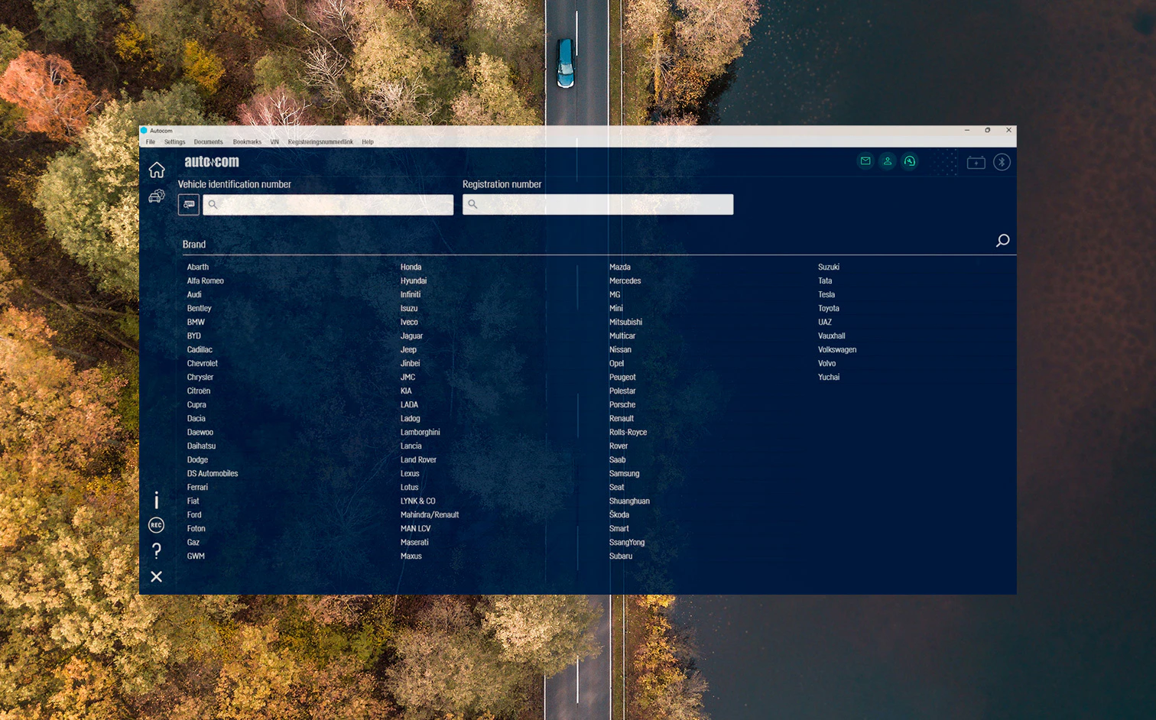This screenshot has height=720, width=1156.
Task: Select the Suzuki brand
Action: tap(829, 268)
